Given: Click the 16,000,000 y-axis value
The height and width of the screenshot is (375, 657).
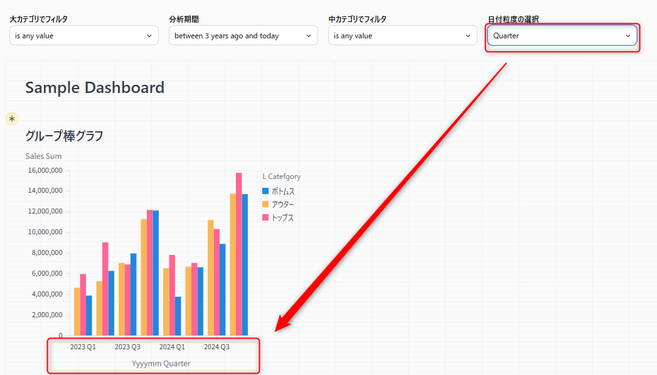Looking at the screenshot, I should click(x=45, y=170).
